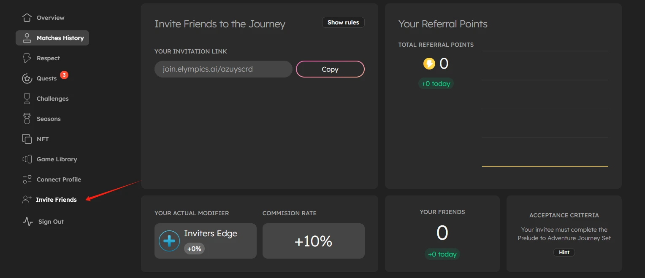The height and width of the screenshot is (278, 645).
Task: Select the Challenges trophy icon
Action: [x=27, y=98]
